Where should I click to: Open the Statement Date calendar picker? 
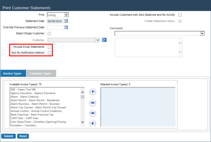(66, 21)
